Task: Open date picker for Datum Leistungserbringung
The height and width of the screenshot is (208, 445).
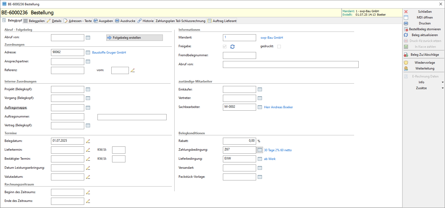Action: tap(88, 168)
